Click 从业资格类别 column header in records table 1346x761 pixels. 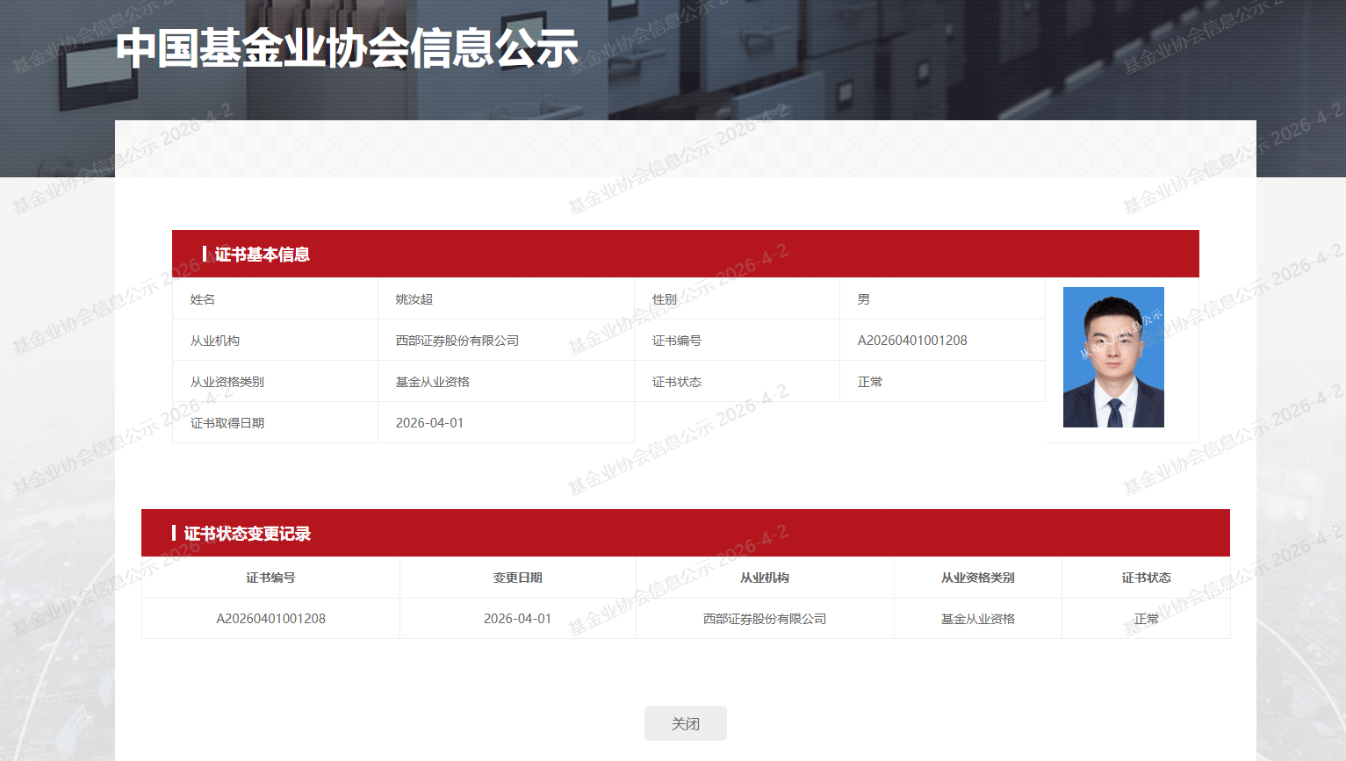click(x=977, y=578)
